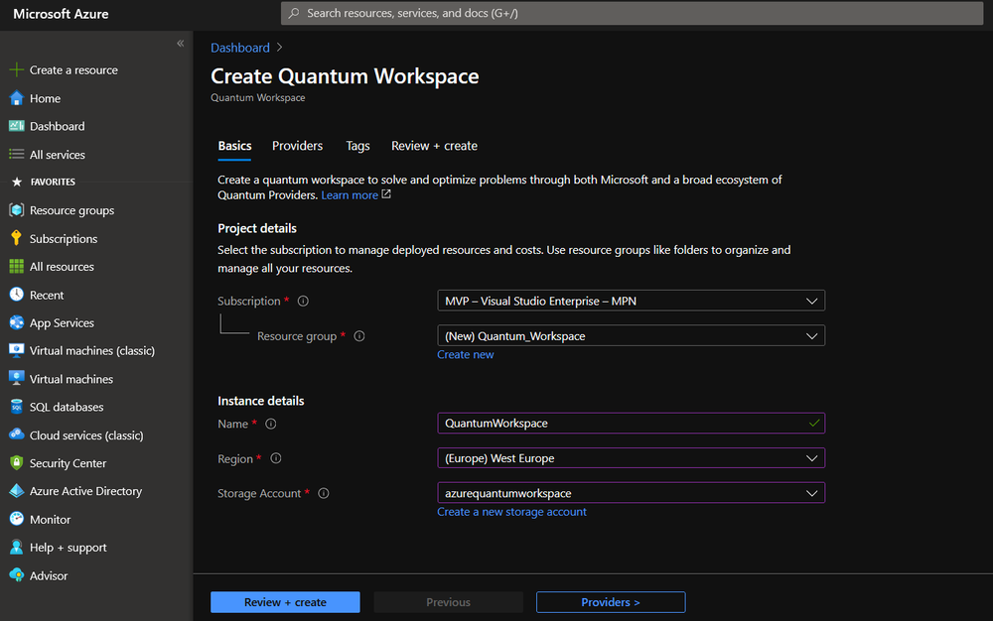Click the Cloud services (classic) icon
Image resolution: width=993 pixels, height=621 pixels.
point(17,435)
